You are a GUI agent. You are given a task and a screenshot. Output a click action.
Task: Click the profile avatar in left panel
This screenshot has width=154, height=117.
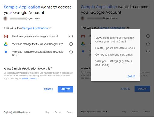(6, 18)
